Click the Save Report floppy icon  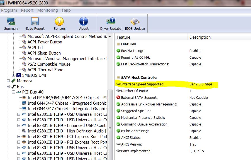[35, 21]
